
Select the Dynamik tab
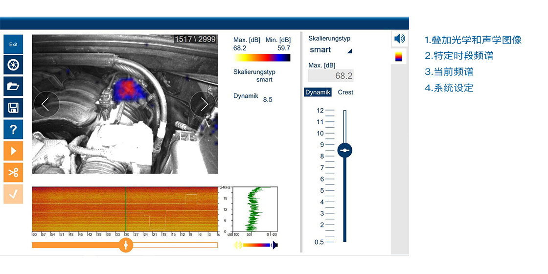point(318,92)
